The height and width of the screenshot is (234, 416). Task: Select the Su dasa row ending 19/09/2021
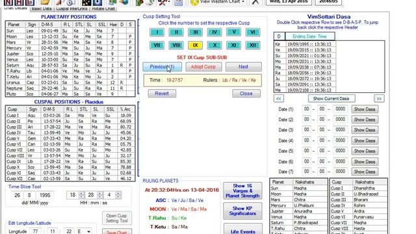305,56
